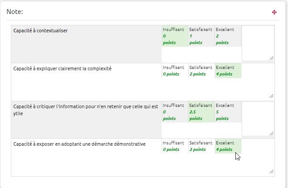Click the Capacité à contextualiser criterion description
288x188 pixels.
tap(41, 31)
